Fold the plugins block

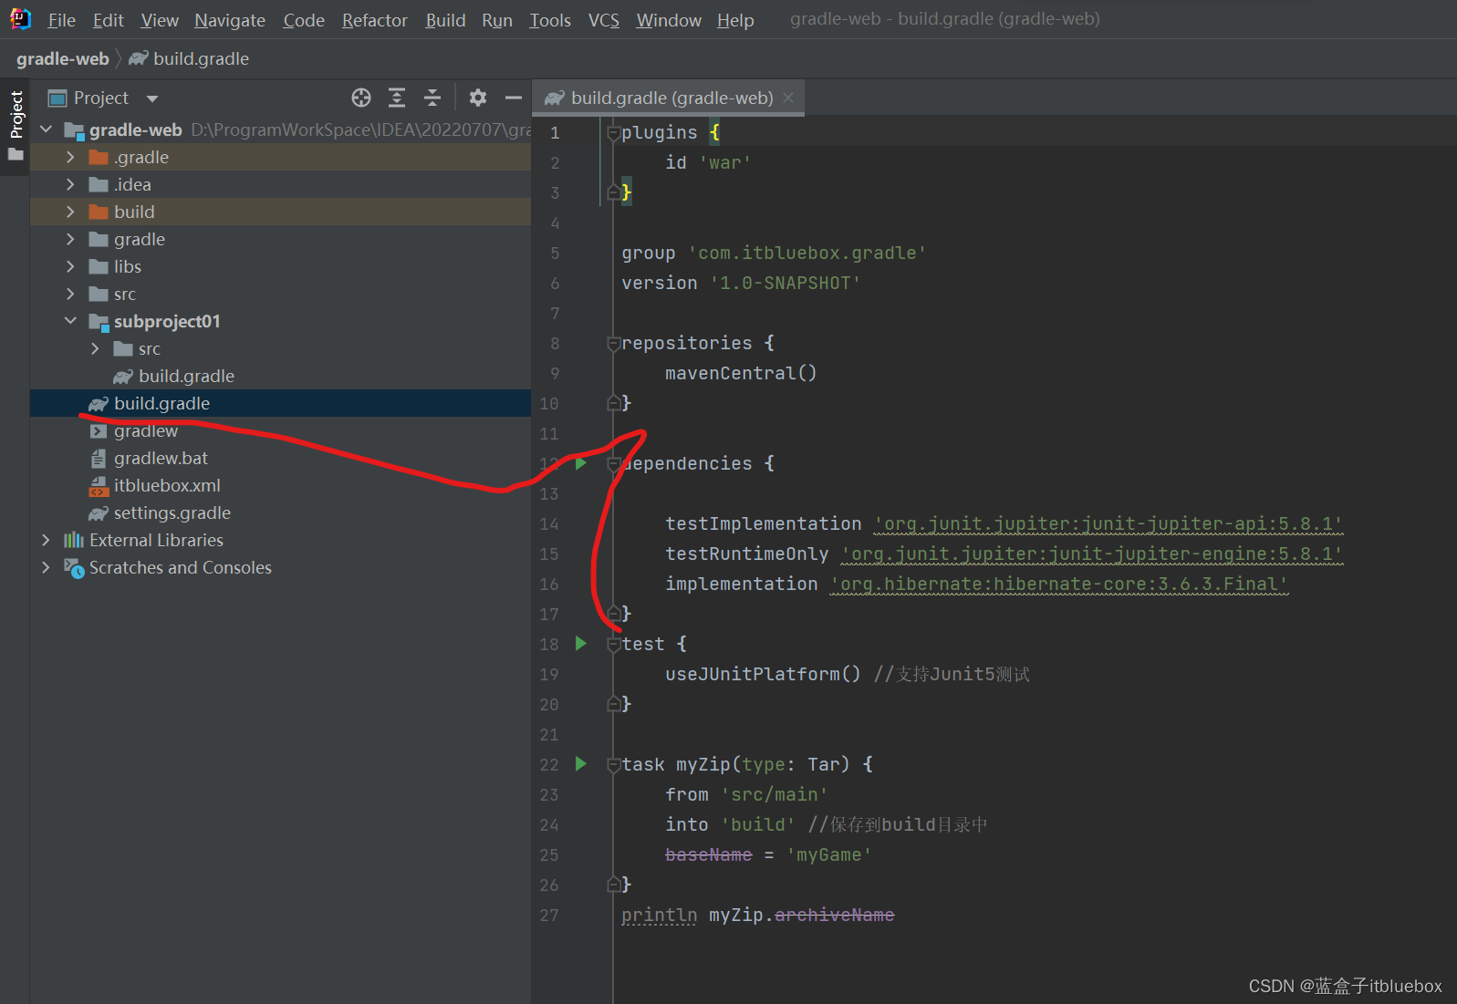pyautogui.click(x=614, y=133)
